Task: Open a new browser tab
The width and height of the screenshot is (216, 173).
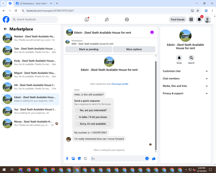Action: 57,3
